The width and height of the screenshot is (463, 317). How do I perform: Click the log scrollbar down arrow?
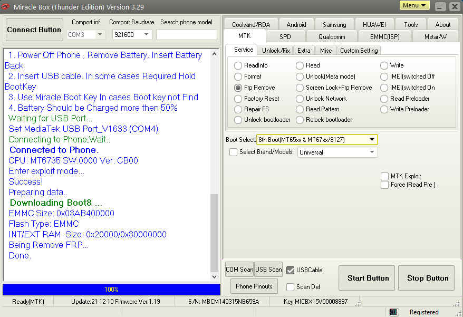point(215,277)
